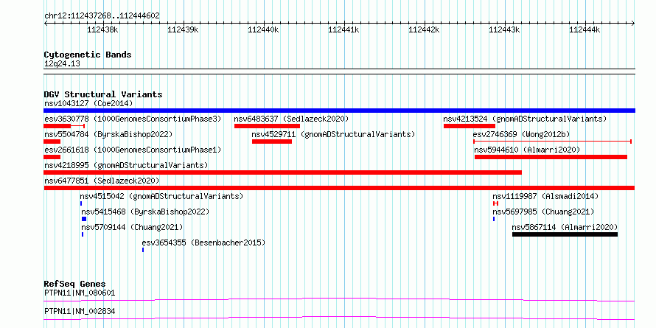Open PTPN11|NM_002834 transcript label
The height and width of the screenshot is (328, 656).
pos(80,311)
